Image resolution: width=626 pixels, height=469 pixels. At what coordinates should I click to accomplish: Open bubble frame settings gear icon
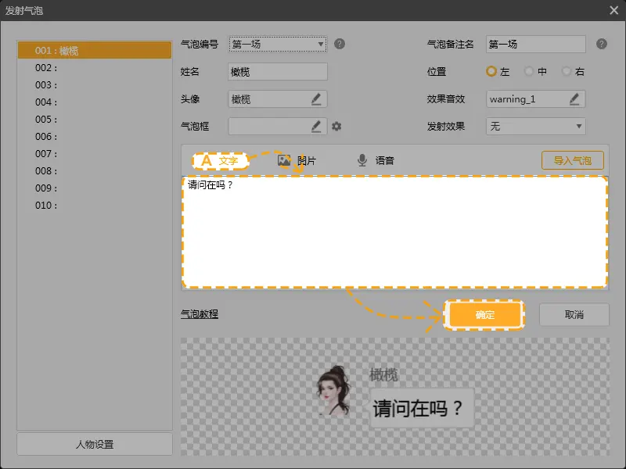[x=336, y=126]
